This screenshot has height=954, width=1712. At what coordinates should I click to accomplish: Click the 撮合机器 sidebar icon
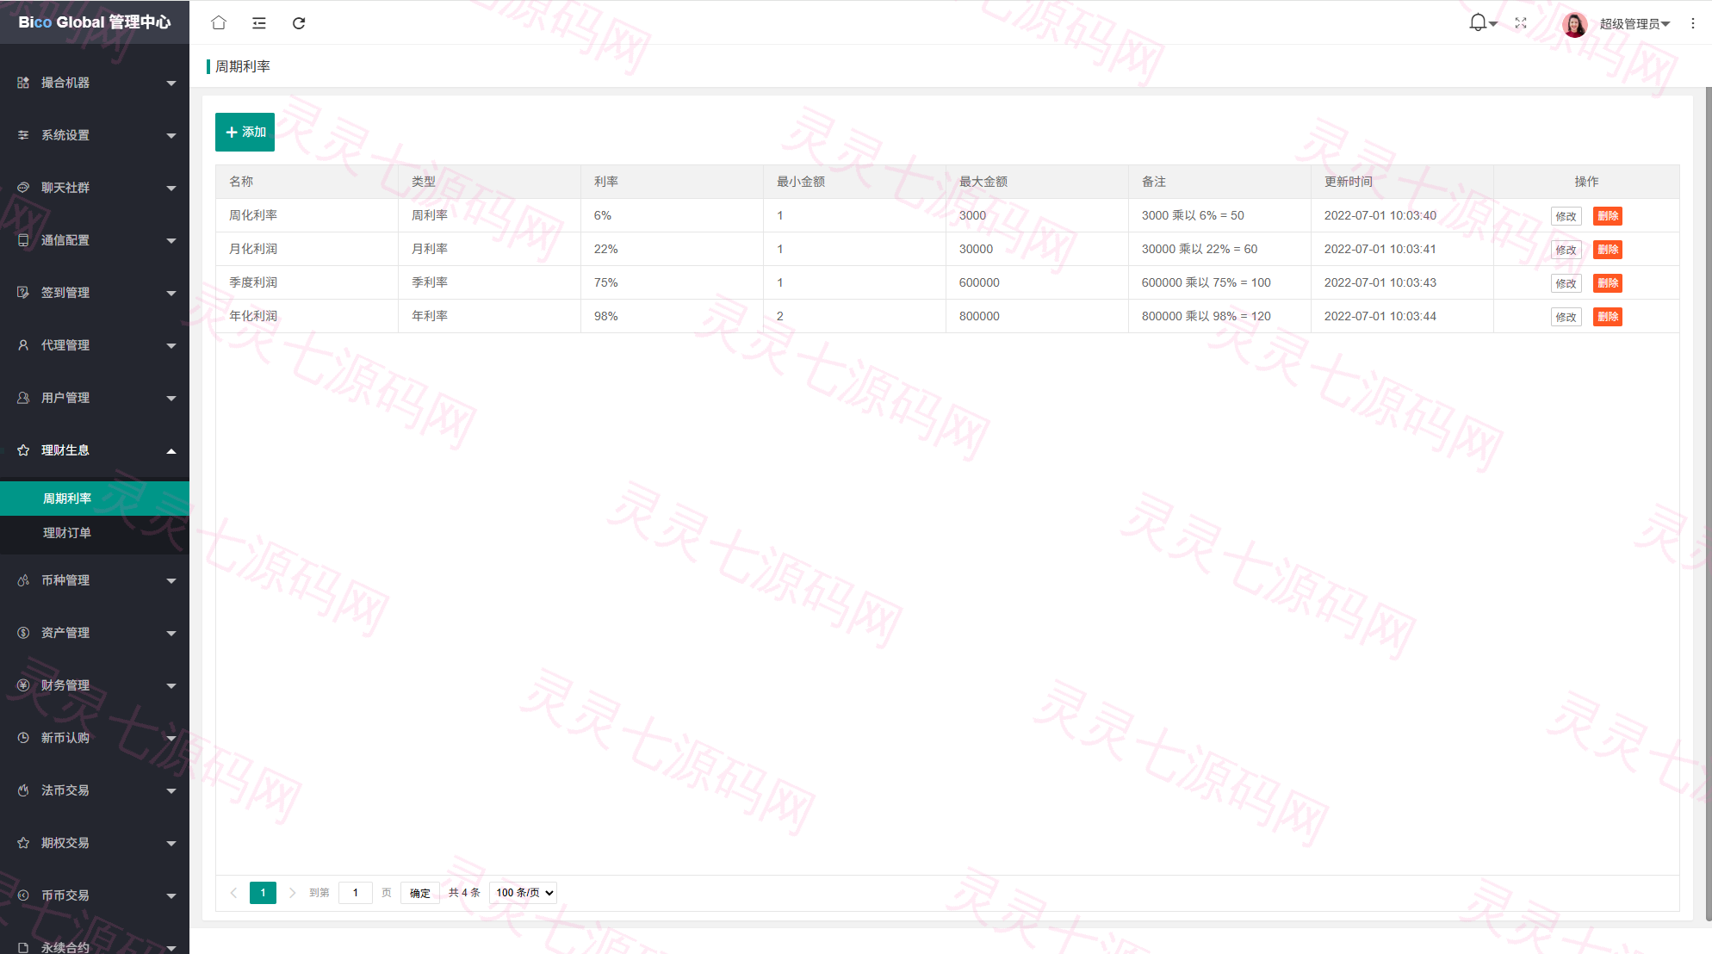[23, 83]
